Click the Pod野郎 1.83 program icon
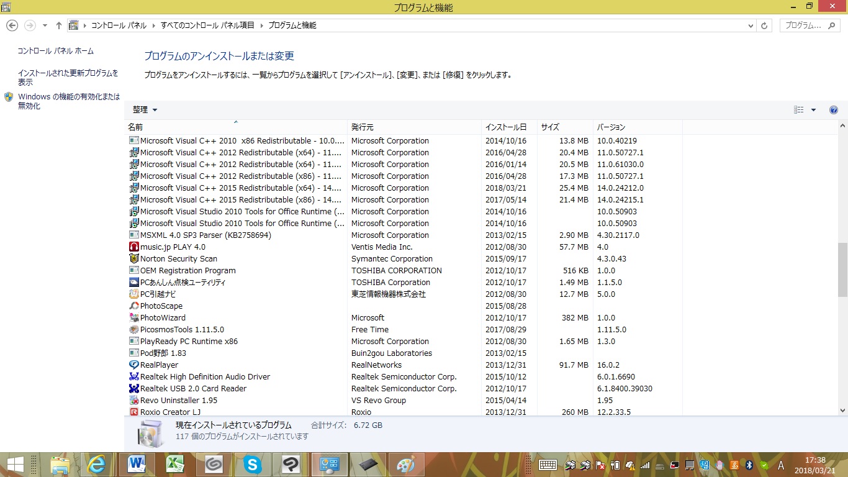The height and width of the screenshot is (477, 848). (133, 353)
